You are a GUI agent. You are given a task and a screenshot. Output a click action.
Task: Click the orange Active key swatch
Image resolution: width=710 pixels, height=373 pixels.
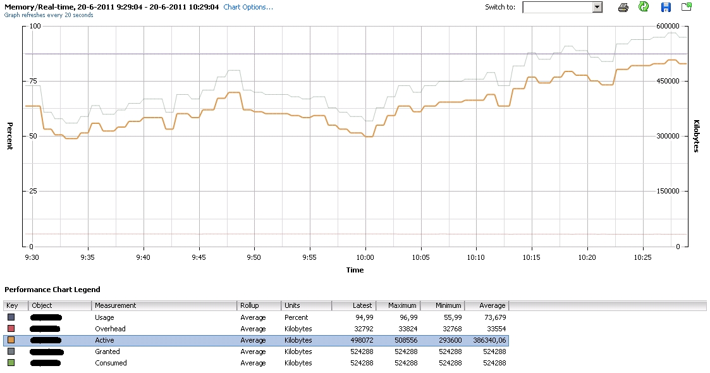[11, 340]
